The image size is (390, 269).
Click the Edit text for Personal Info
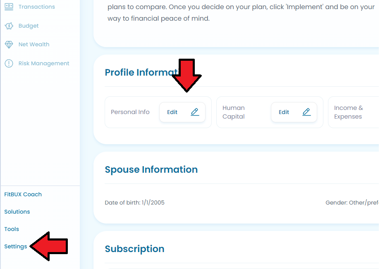(172, 112)
